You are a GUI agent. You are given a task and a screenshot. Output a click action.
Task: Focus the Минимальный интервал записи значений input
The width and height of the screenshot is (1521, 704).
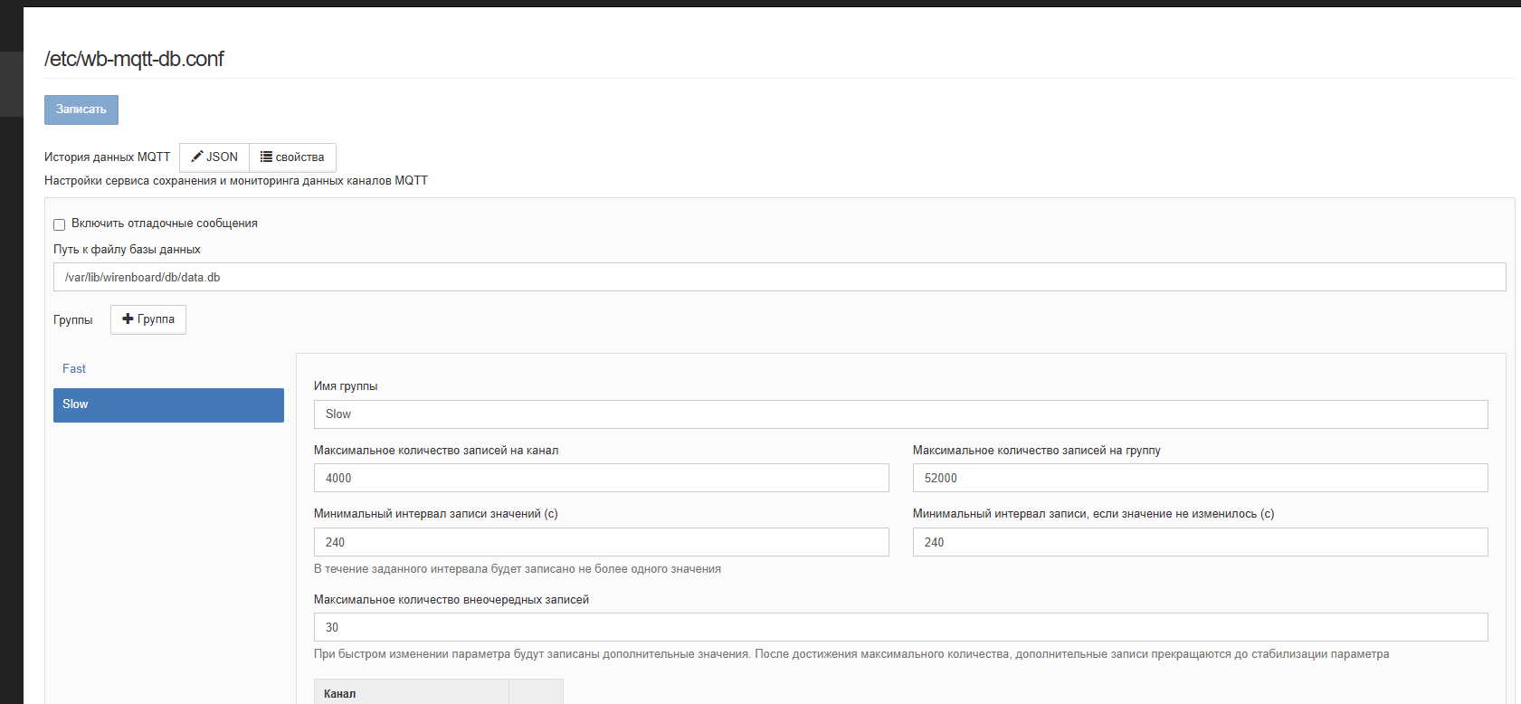point(601,542)
